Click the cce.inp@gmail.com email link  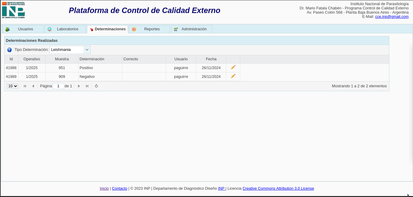tap(392, 17)
